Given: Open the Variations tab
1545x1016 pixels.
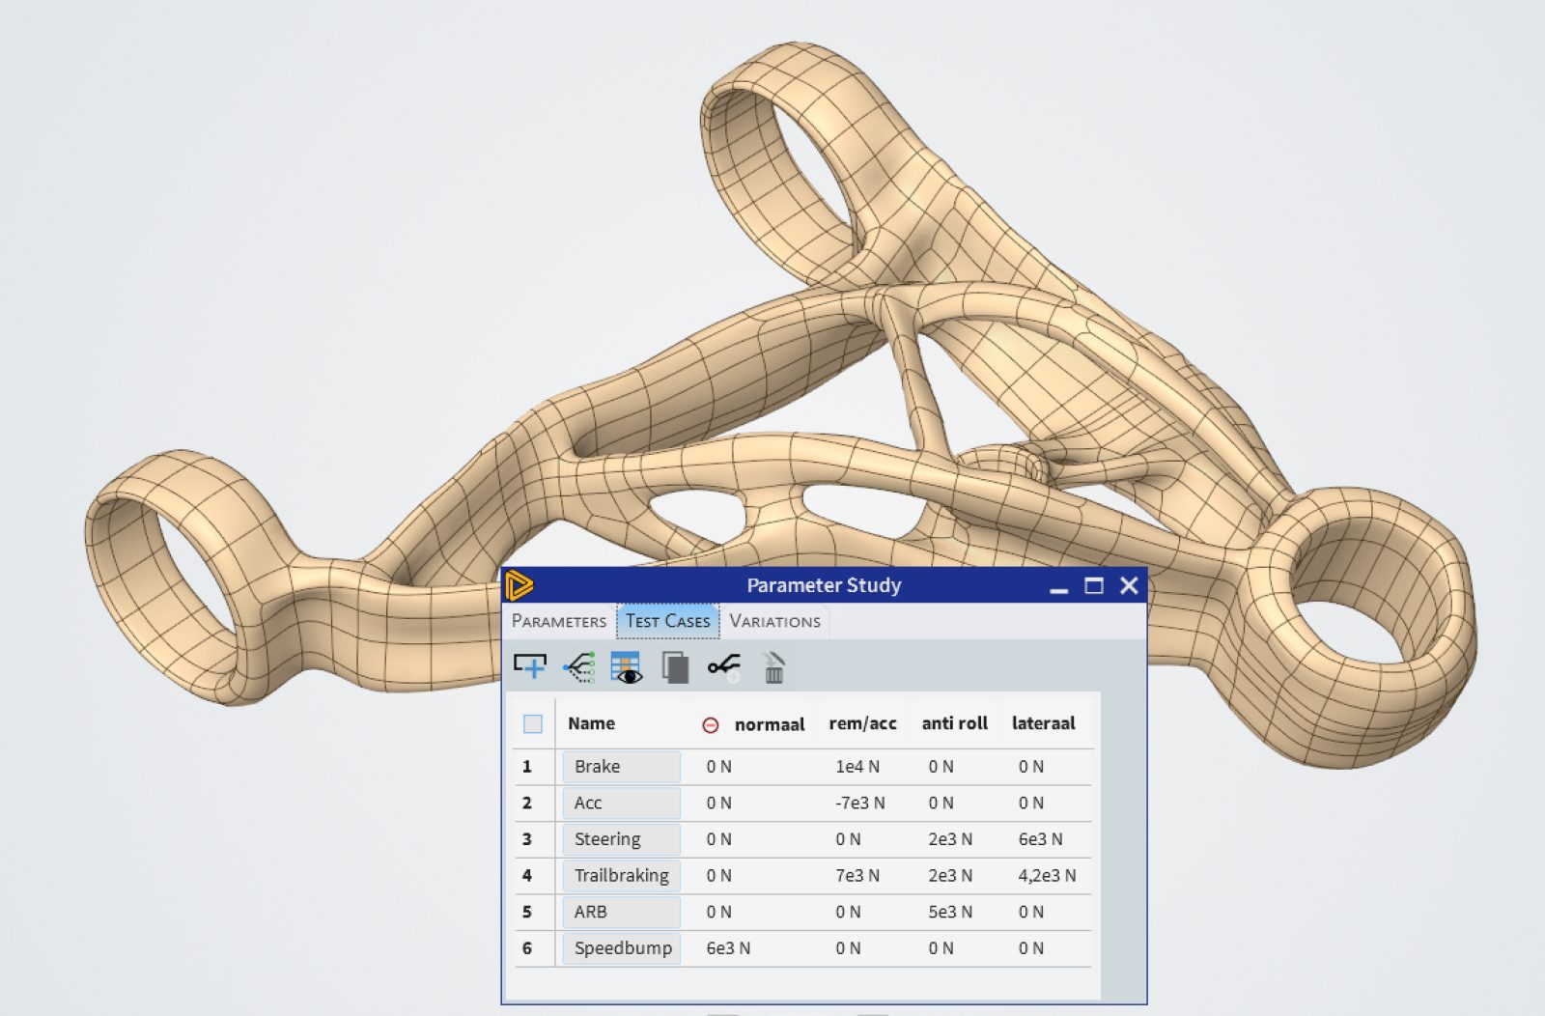Looking at the screenshot, I should tap(774, 621).
